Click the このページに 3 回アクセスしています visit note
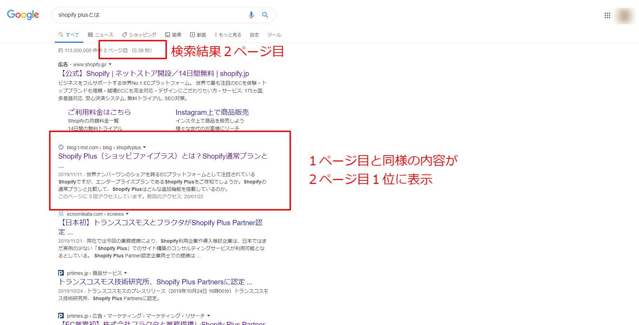 pos(131,196)
